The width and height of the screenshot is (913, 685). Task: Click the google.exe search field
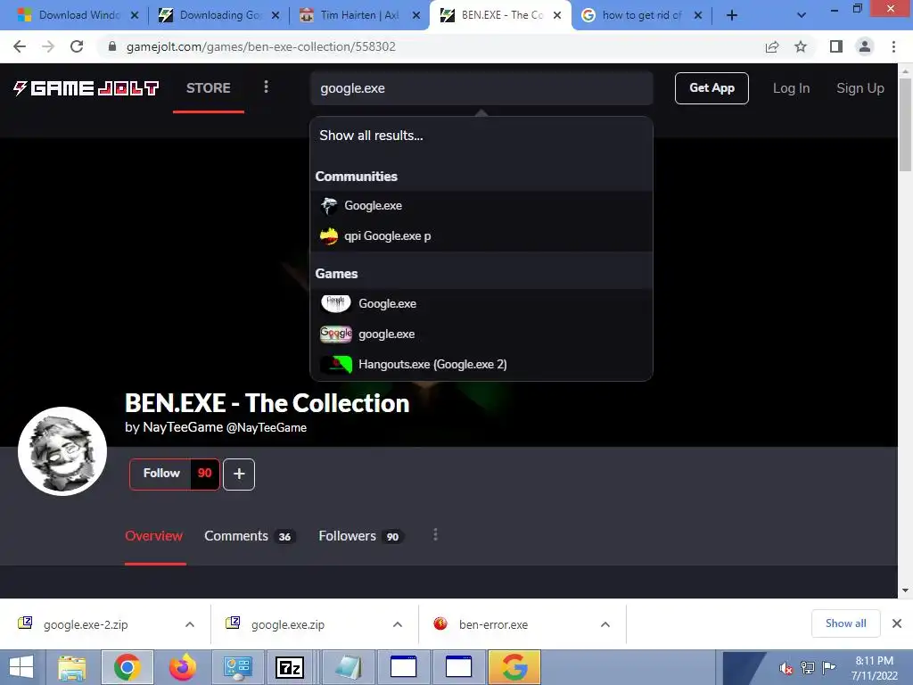click(481, 88)
